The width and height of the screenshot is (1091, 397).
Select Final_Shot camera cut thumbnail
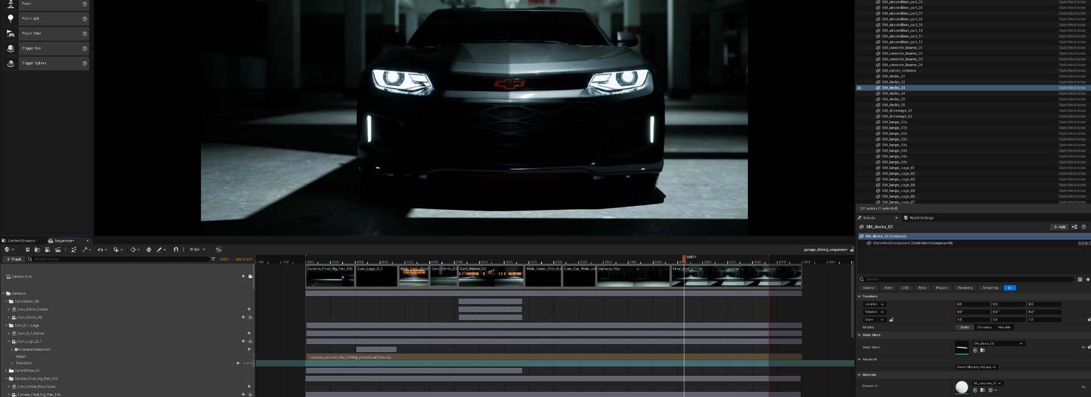[736, 277]
